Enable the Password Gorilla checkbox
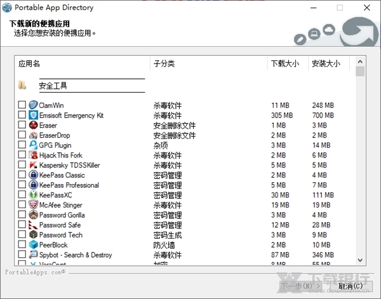Image resolution: width=381 pixels, height=299 pixels. 22,214
